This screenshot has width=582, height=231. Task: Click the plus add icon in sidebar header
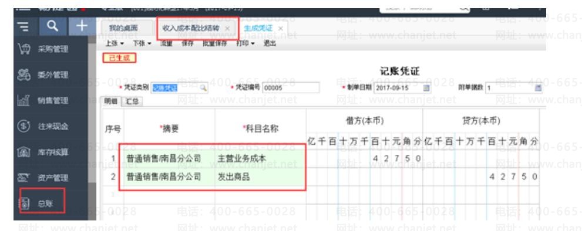point(81,26)
